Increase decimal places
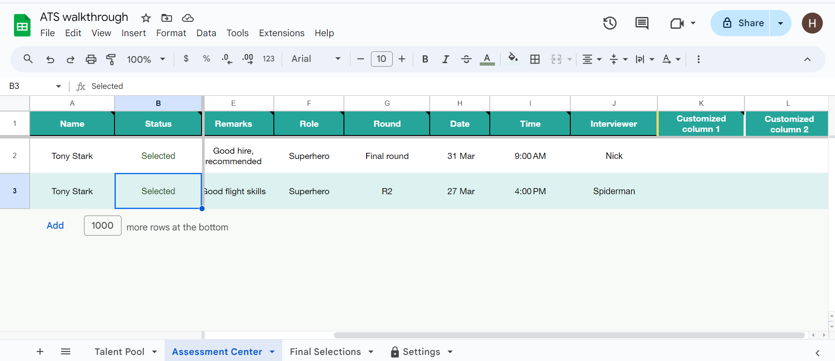The height and width of the screenshot is (361, 835). (x=248, y=59)
